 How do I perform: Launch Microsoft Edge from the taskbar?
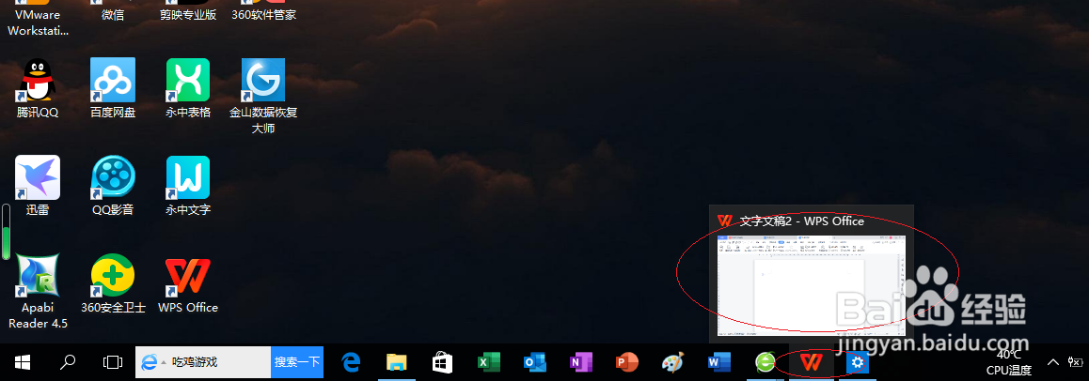352,362
